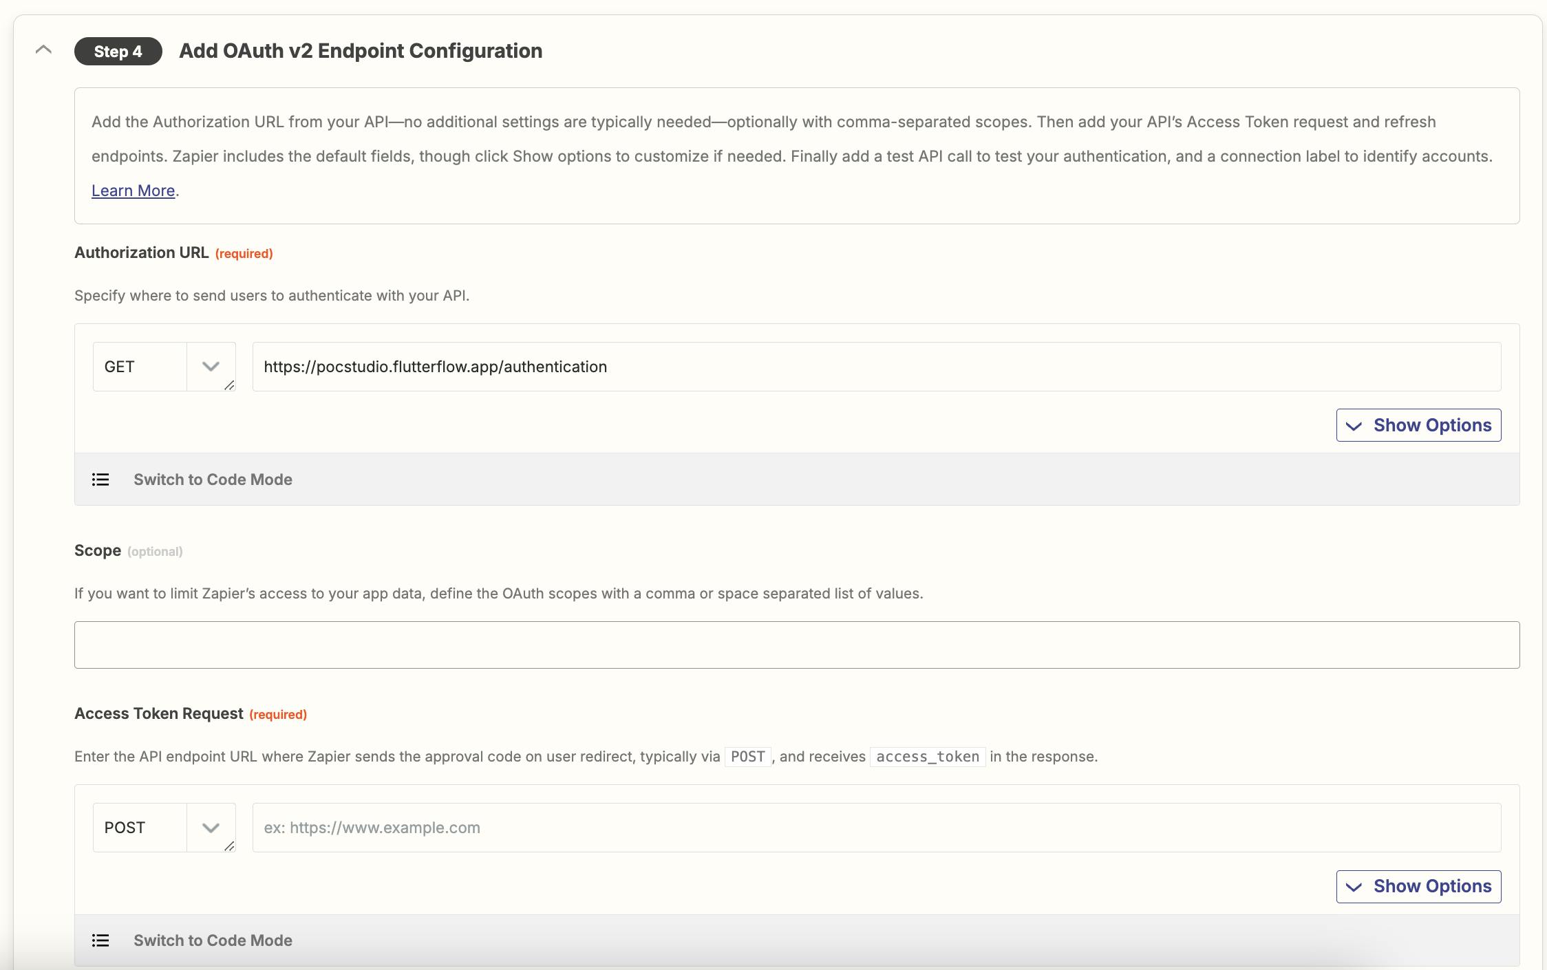Switch the Authorization URL editor to Code Mode
This screenshot has height=970, width=1547.
pyautogui.click(x=213, y=479)
